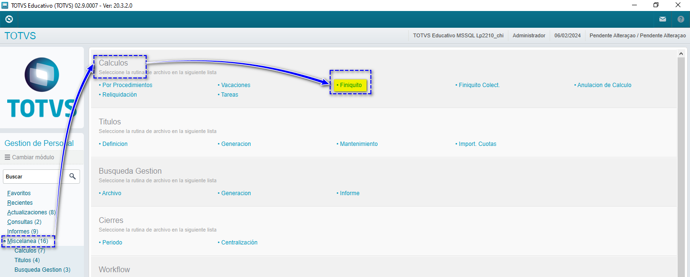This screenshot has height=277, width=690.
Task: Click the search magnifier icon
Action: pyautogui.click(x=72, y=177)
